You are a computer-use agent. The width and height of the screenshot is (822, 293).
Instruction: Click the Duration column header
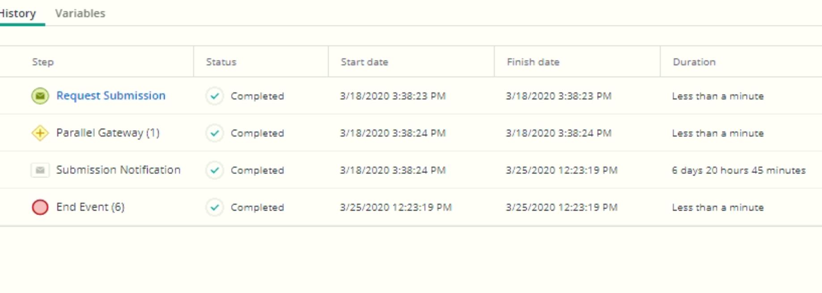pyautogui.click(x=694, y=62)
